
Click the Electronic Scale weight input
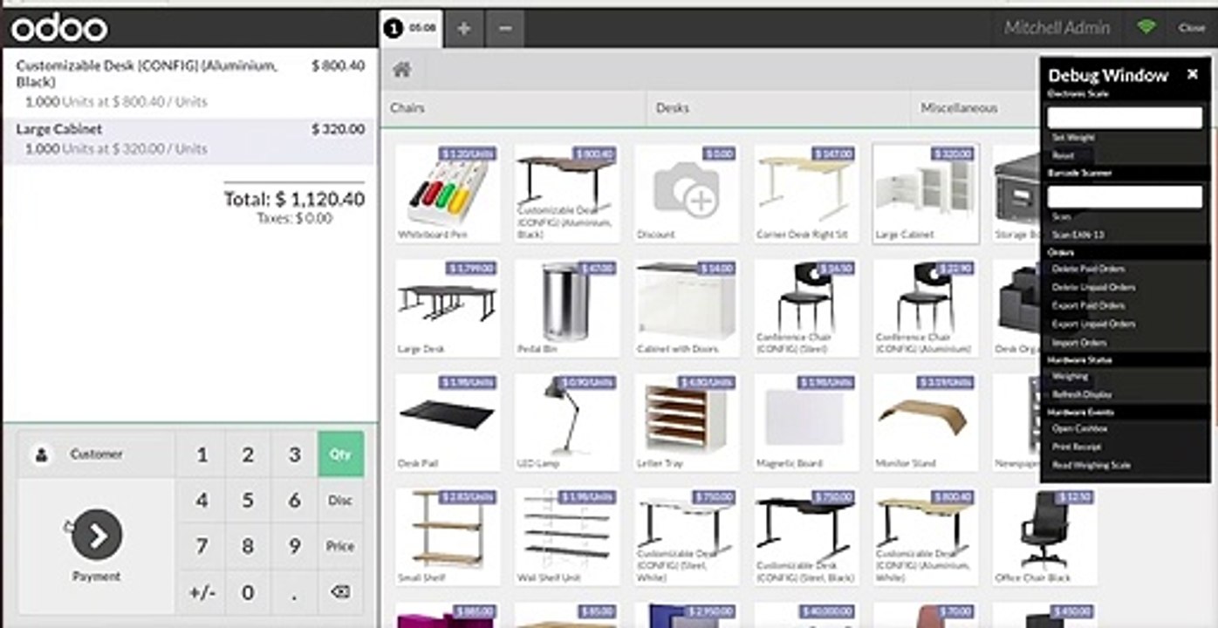(x=1124, y=118)
